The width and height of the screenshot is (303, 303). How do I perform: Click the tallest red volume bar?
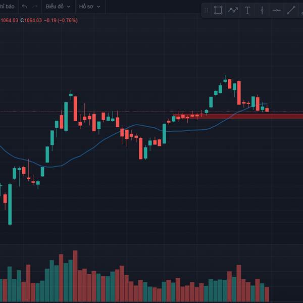point(75,276)
